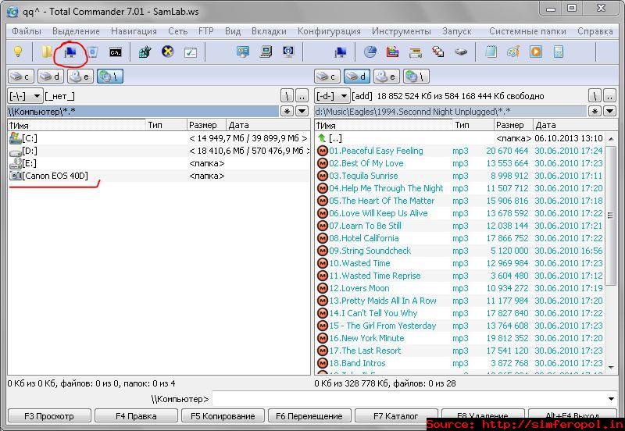Open left panel directory history dropdown arrow
This screenshot has height=431, width=625.
(302, 112)
